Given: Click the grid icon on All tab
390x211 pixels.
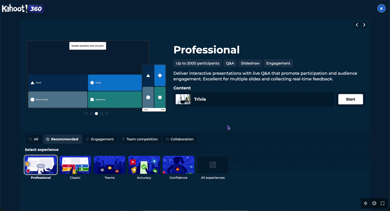Looking at the screenshot, I should [x=30, y=139].
